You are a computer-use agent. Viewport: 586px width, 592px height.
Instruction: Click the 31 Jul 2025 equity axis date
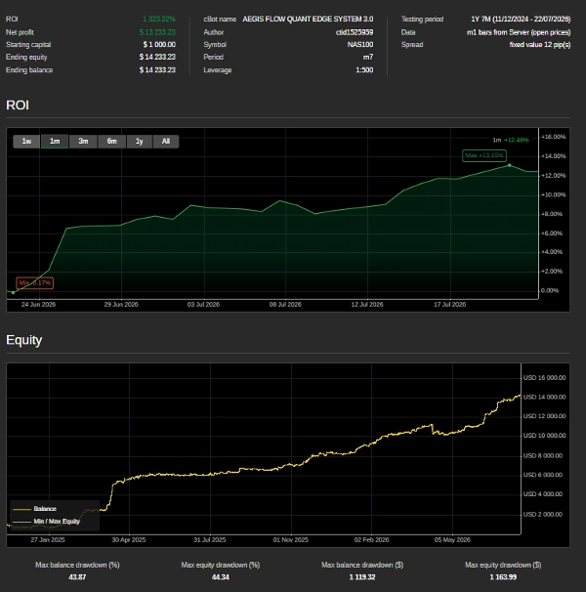coord(210,540)
